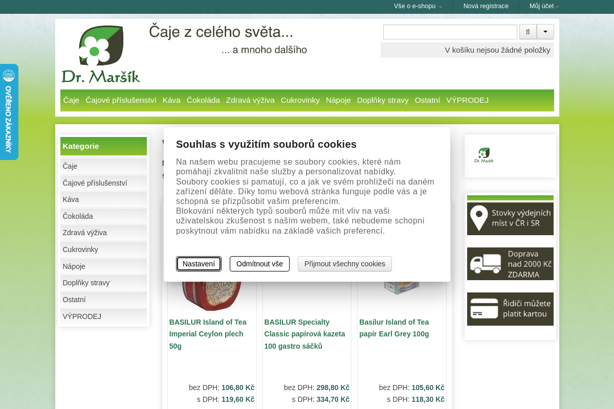
Task: Click the cookie dialog heading 'Souhlas s využitím souborů cookies'
Action: [266, 144]
